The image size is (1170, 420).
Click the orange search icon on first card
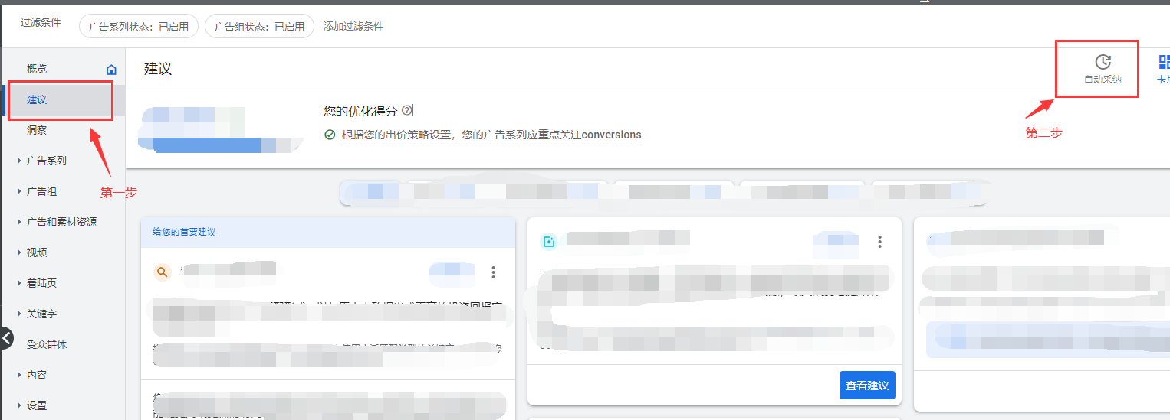[x=162, y=272]
